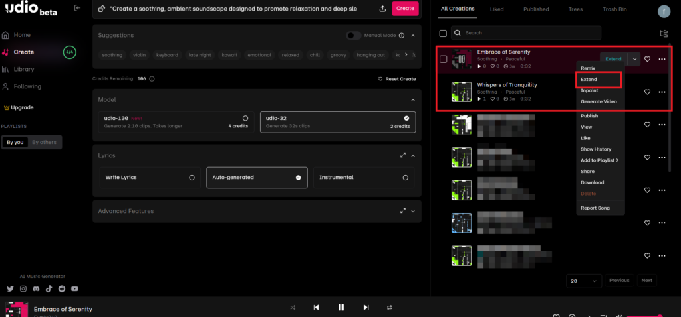The image size is (681, 317).
Task: Choose the Instrumental option
Action: coord(364,178)
